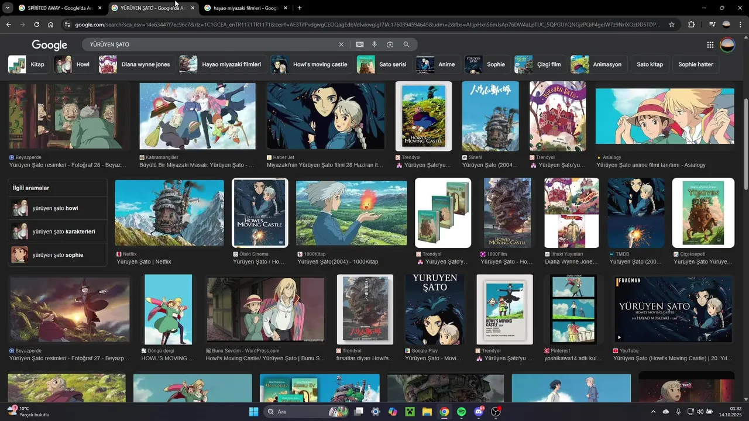Open Chrome's three-dot menu
Viewport: 749px width, 421px height.
741,25
